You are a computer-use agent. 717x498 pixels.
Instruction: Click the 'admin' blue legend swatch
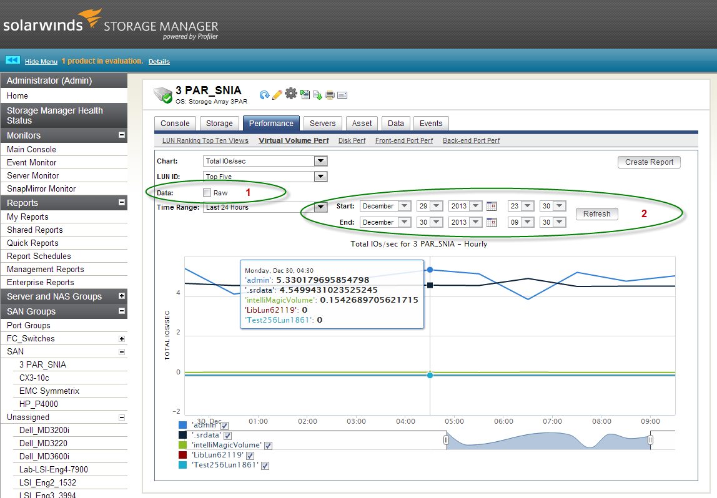click(183, 426)
